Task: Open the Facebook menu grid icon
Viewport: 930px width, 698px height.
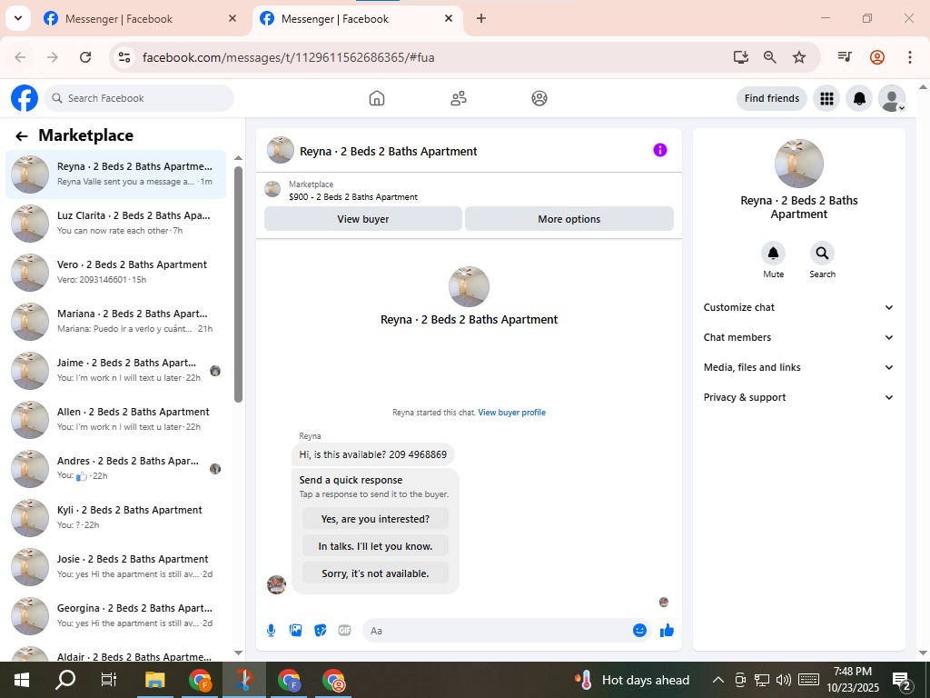Action: [826, 98]
